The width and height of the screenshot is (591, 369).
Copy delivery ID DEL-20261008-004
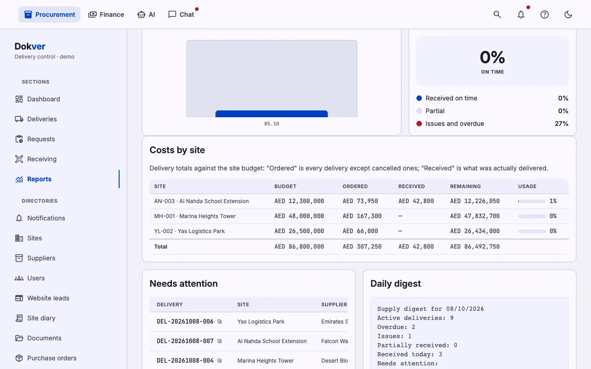[220, 361]
